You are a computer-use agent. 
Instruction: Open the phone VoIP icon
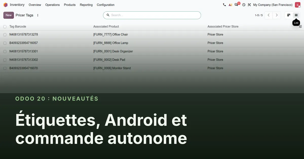(224, 5)
